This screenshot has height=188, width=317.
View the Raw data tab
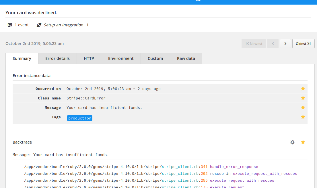186,58
